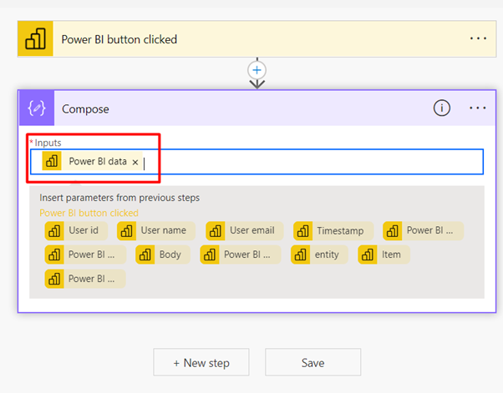Click the Compose action icon
503x393 pixels.
37,108
